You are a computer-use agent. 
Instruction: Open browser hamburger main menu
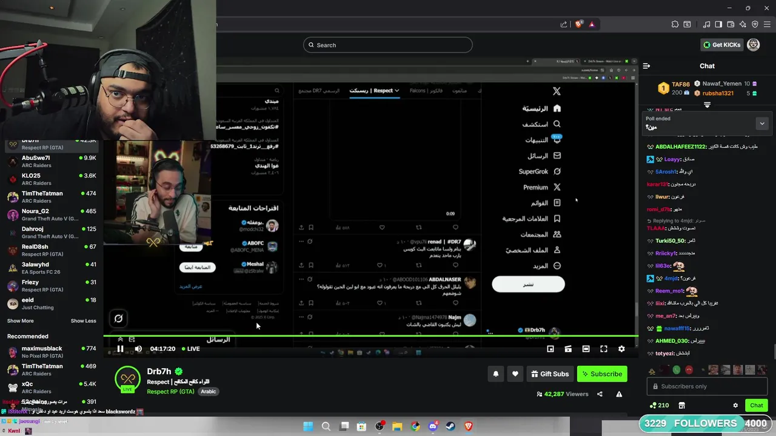pos(767,24)
